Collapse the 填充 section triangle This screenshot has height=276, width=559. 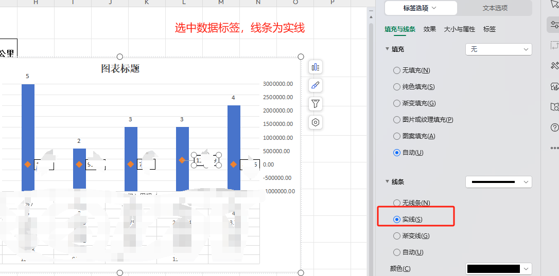(387, 49)
